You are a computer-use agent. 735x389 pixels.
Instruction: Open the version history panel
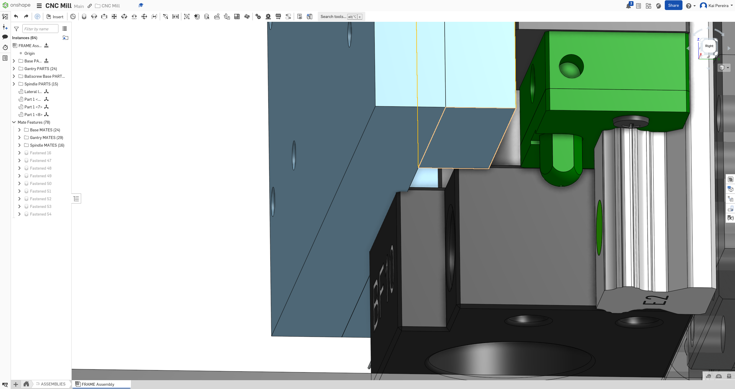click(x=5, y=47)
